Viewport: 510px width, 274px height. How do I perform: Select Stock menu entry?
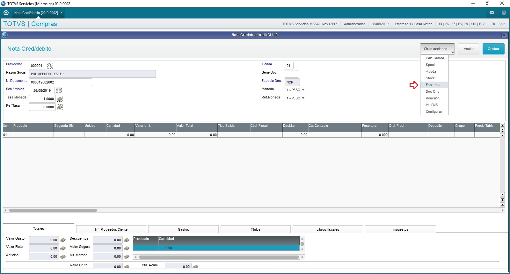(x=434, y=78)
